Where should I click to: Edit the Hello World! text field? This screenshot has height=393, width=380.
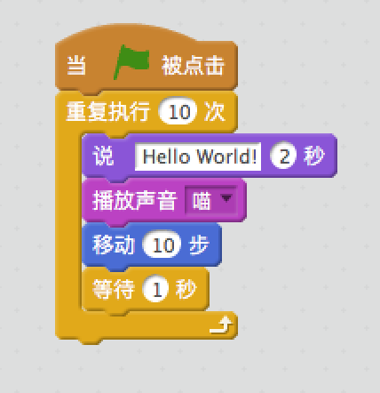[198, 156]
